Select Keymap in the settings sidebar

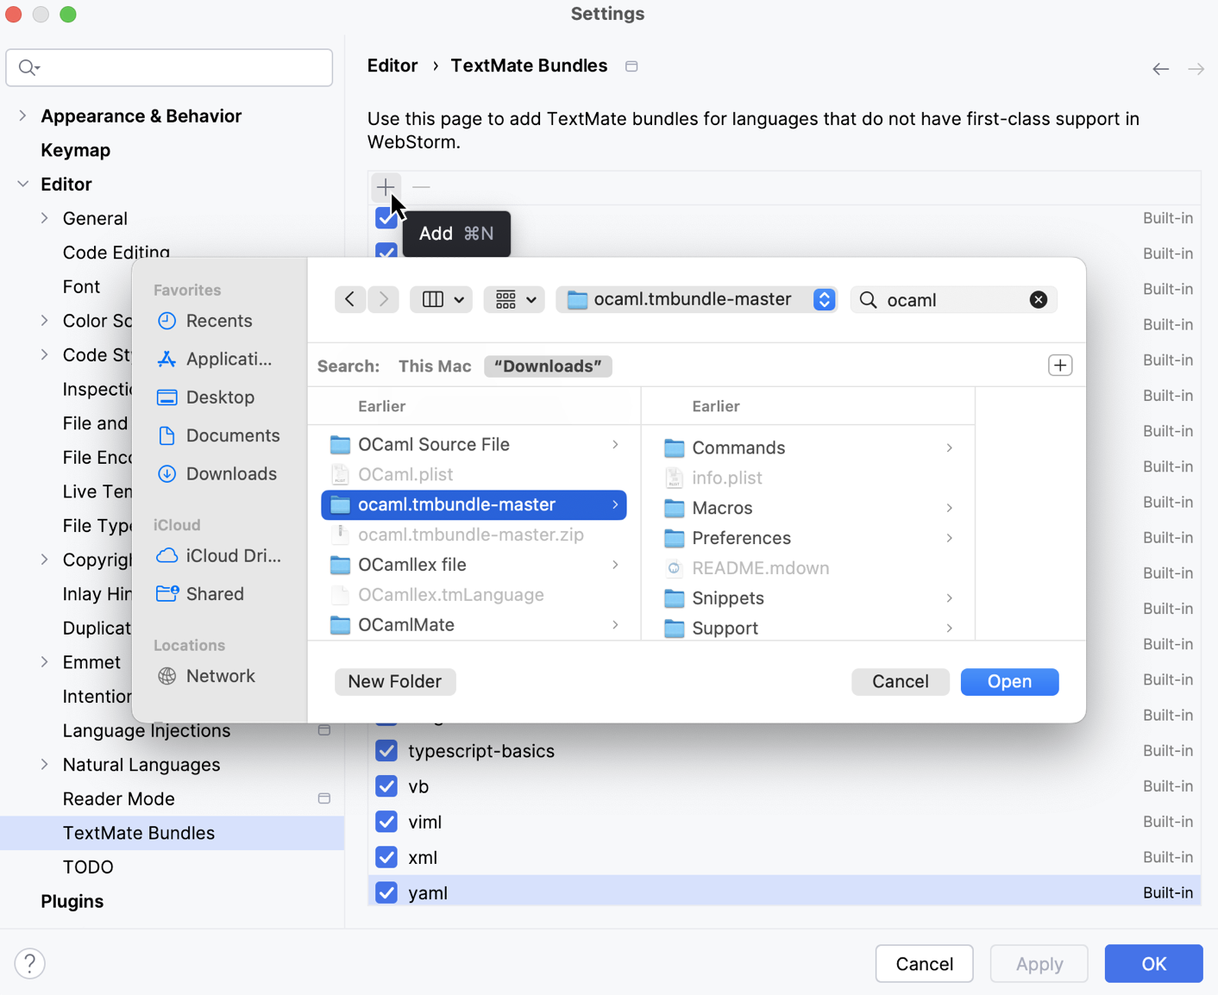[x=75, y=150]
